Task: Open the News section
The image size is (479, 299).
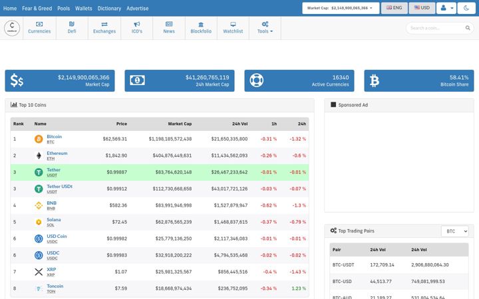Action: click(169, 28)
